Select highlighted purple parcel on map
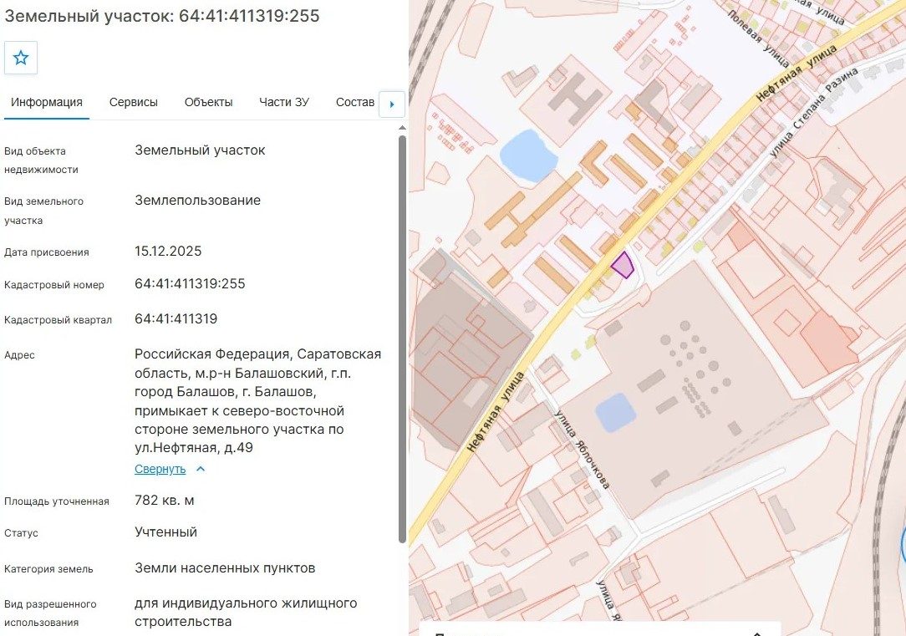 coord(623,266)
